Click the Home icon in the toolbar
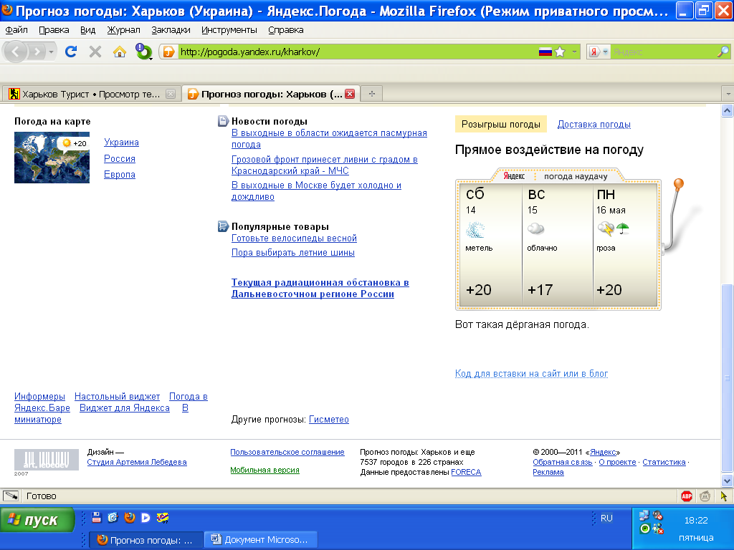The image size is (734, 550). 120,52
